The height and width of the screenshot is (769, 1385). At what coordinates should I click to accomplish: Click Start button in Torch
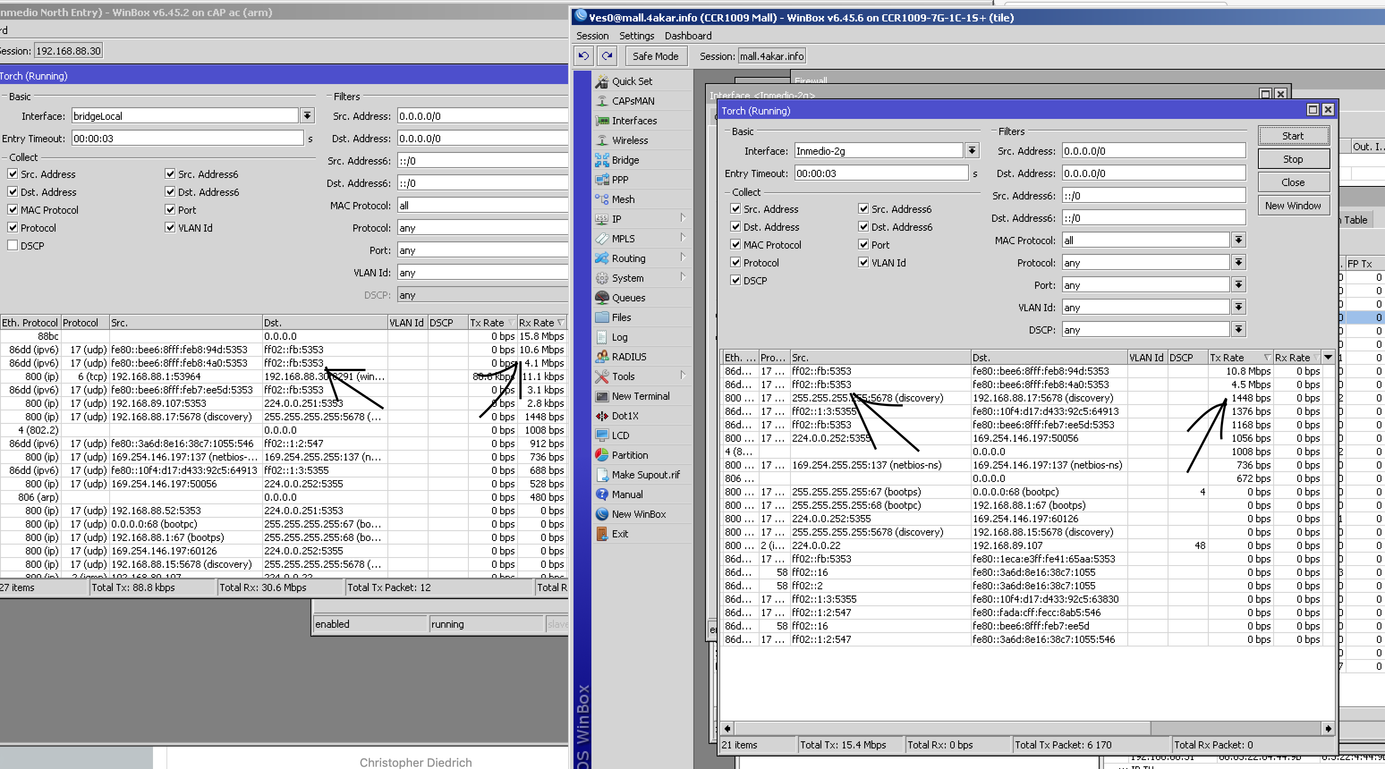point(1293,136)
